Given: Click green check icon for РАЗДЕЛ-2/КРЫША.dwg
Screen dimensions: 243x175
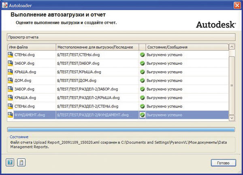Looking at the screenshot, I should 142,97.
